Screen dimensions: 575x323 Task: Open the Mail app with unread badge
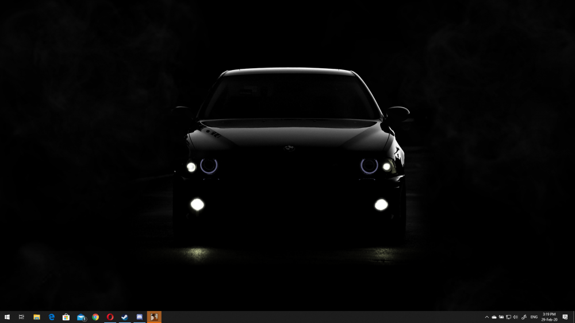pos(81,317)
